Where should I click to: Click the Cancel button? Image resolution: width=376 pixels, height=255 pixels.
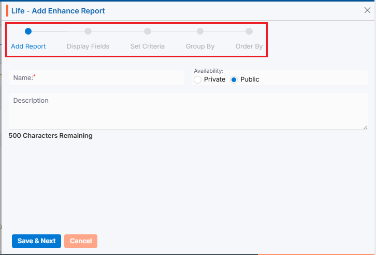pos(80,241)
